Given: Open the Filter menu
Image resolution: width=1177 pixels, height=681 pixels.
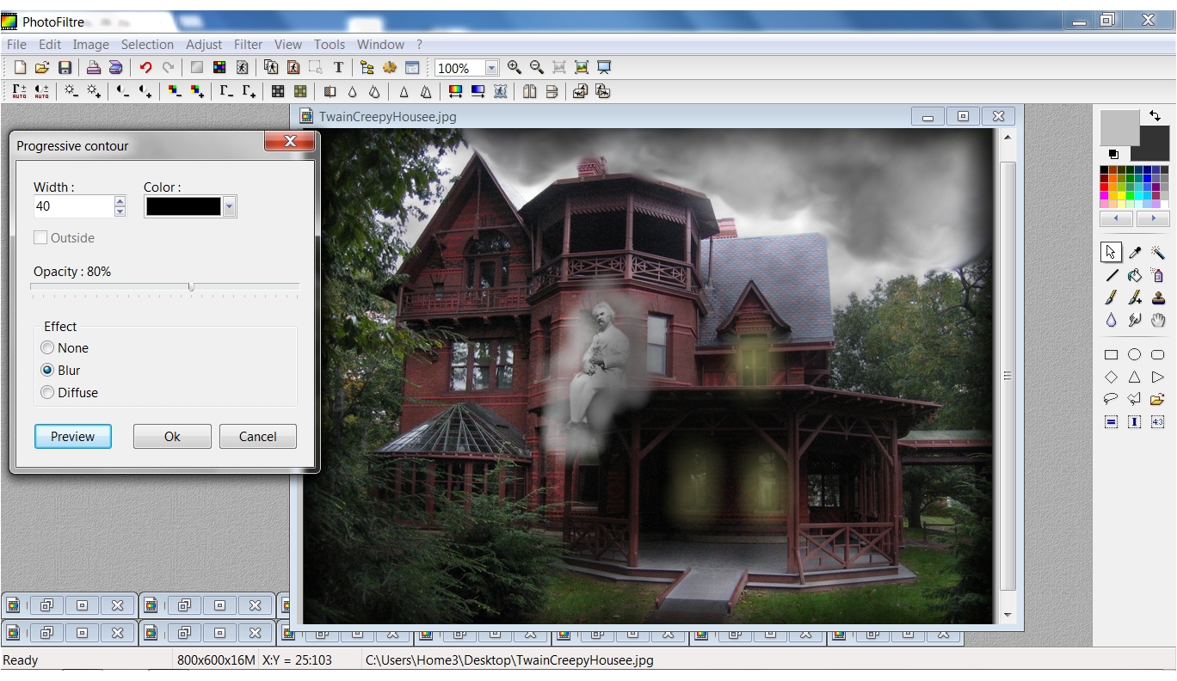Looking at the screenshot, I should pos(249,45).
